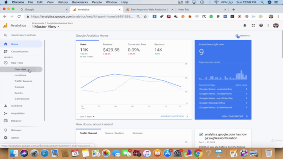Open Chrome from the Dock

click(198, 153)
